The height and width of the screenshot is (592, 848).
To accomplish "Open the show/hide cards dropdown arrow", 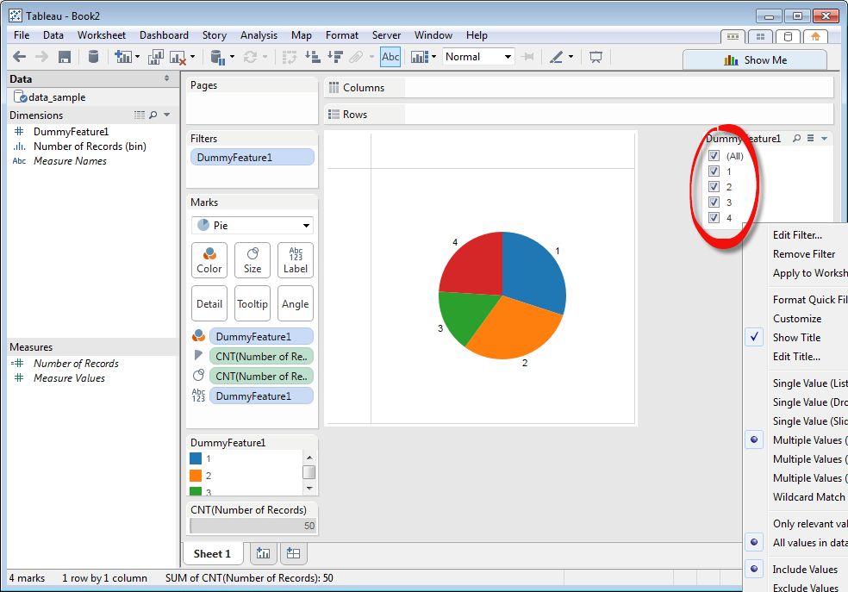I will coord(433,57).
